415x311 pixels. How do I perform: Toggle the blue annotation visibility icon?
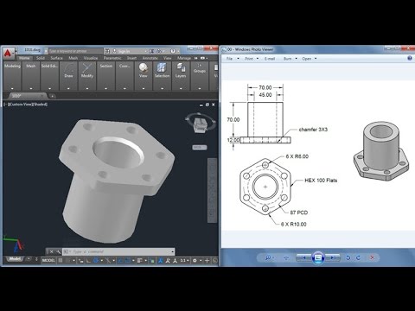click(x=161, y=261)
